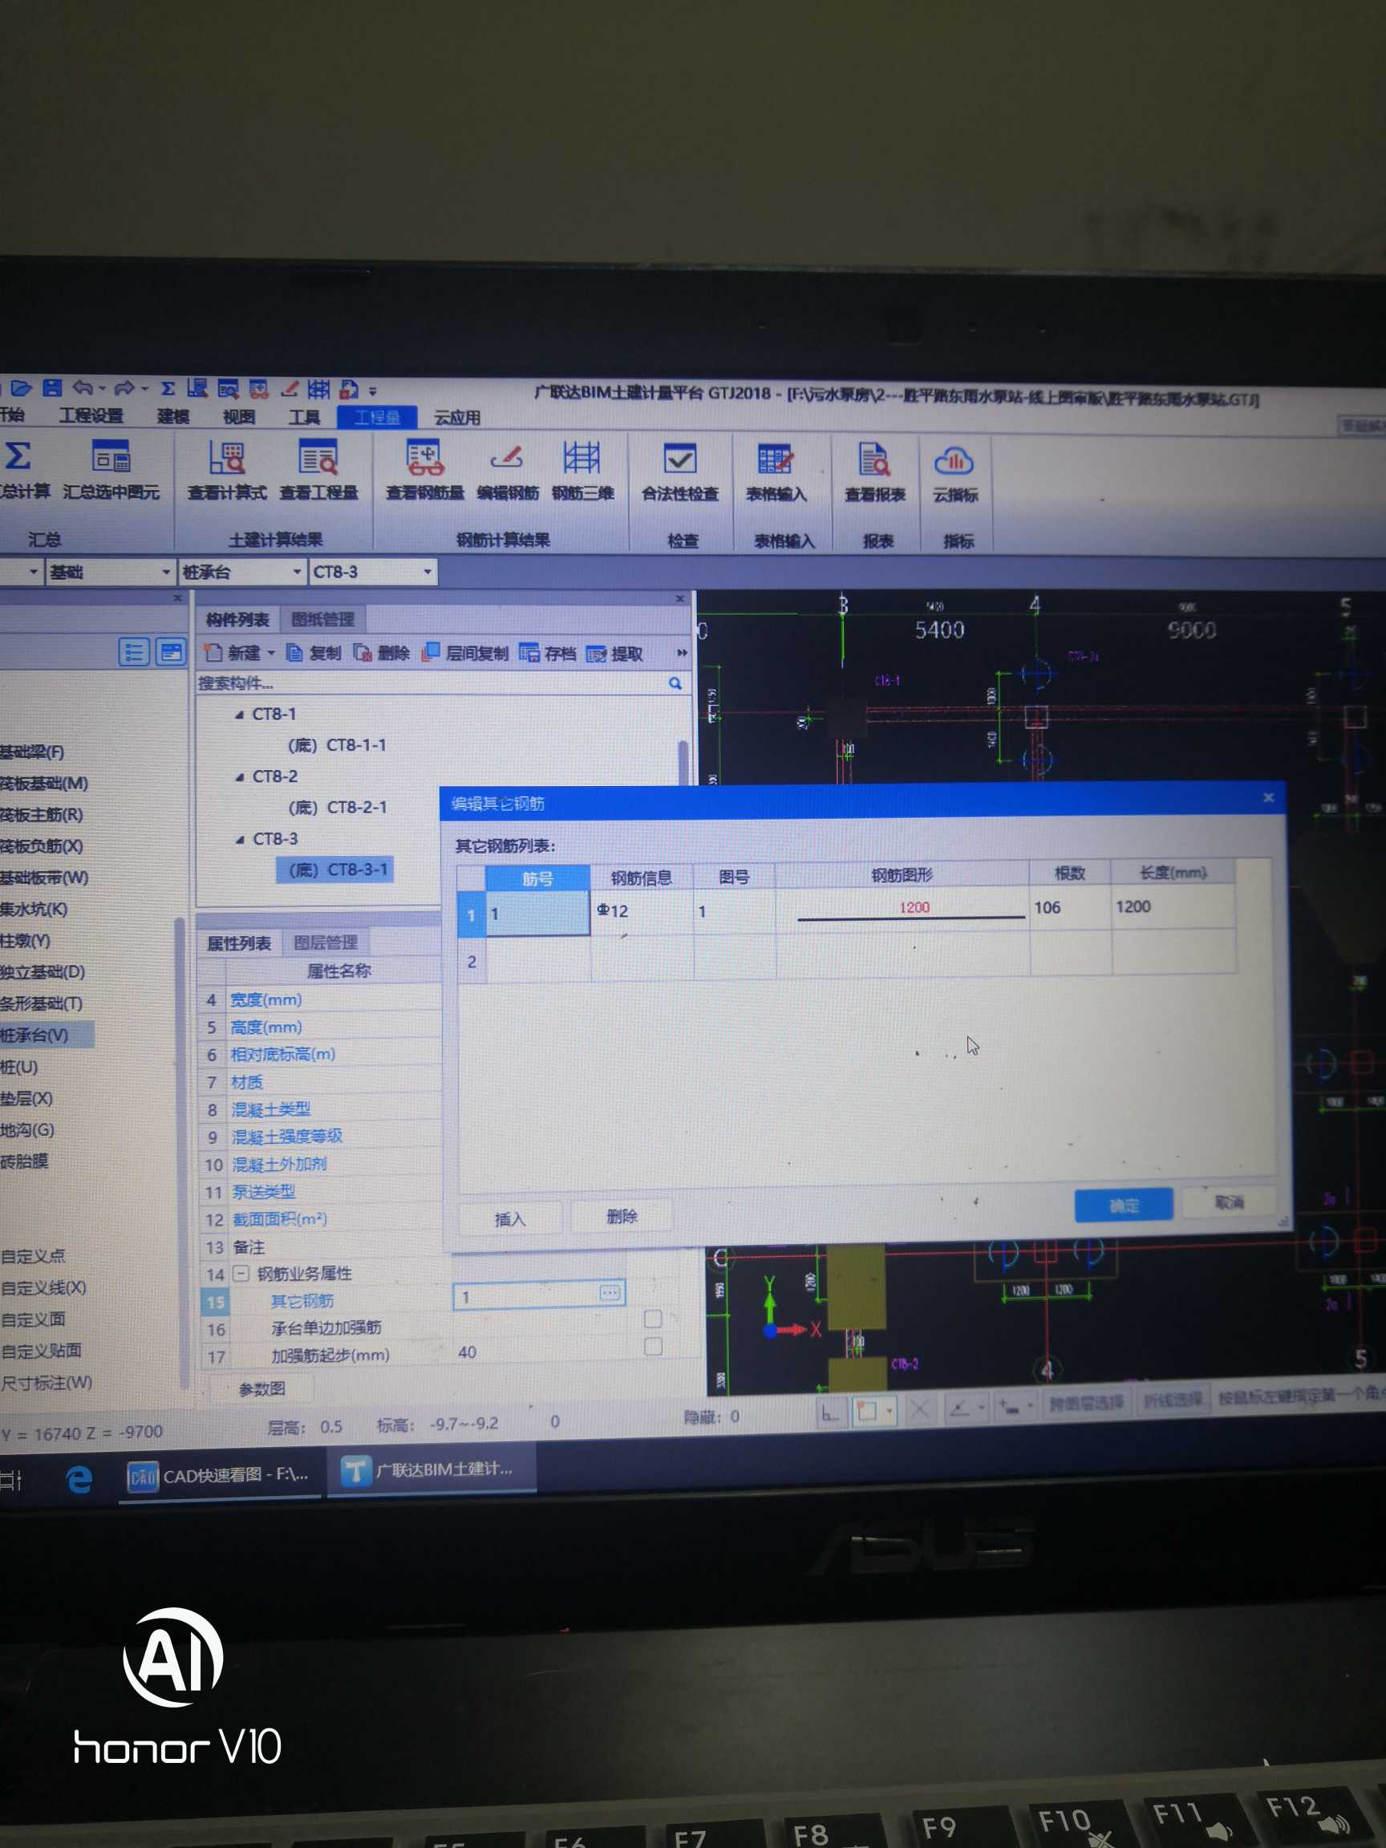Viewport: 1386px width, 1848px height.
Task: Switch to the 图纸管理 tab
Action: click(322, 620)
